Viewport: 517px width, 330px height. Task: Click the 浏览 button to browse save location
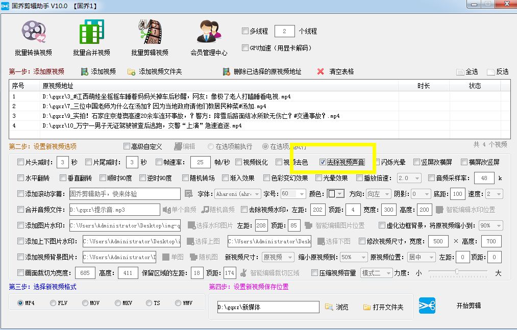click(x=338, y=307)
